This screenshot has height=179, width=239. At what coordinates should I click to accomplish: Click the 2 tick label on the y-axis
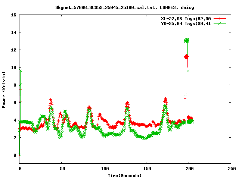[x=15, y=138]
